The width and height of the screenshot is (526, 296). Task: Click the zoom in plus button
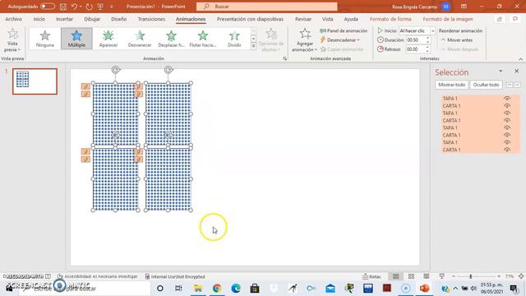pos(499,276)
